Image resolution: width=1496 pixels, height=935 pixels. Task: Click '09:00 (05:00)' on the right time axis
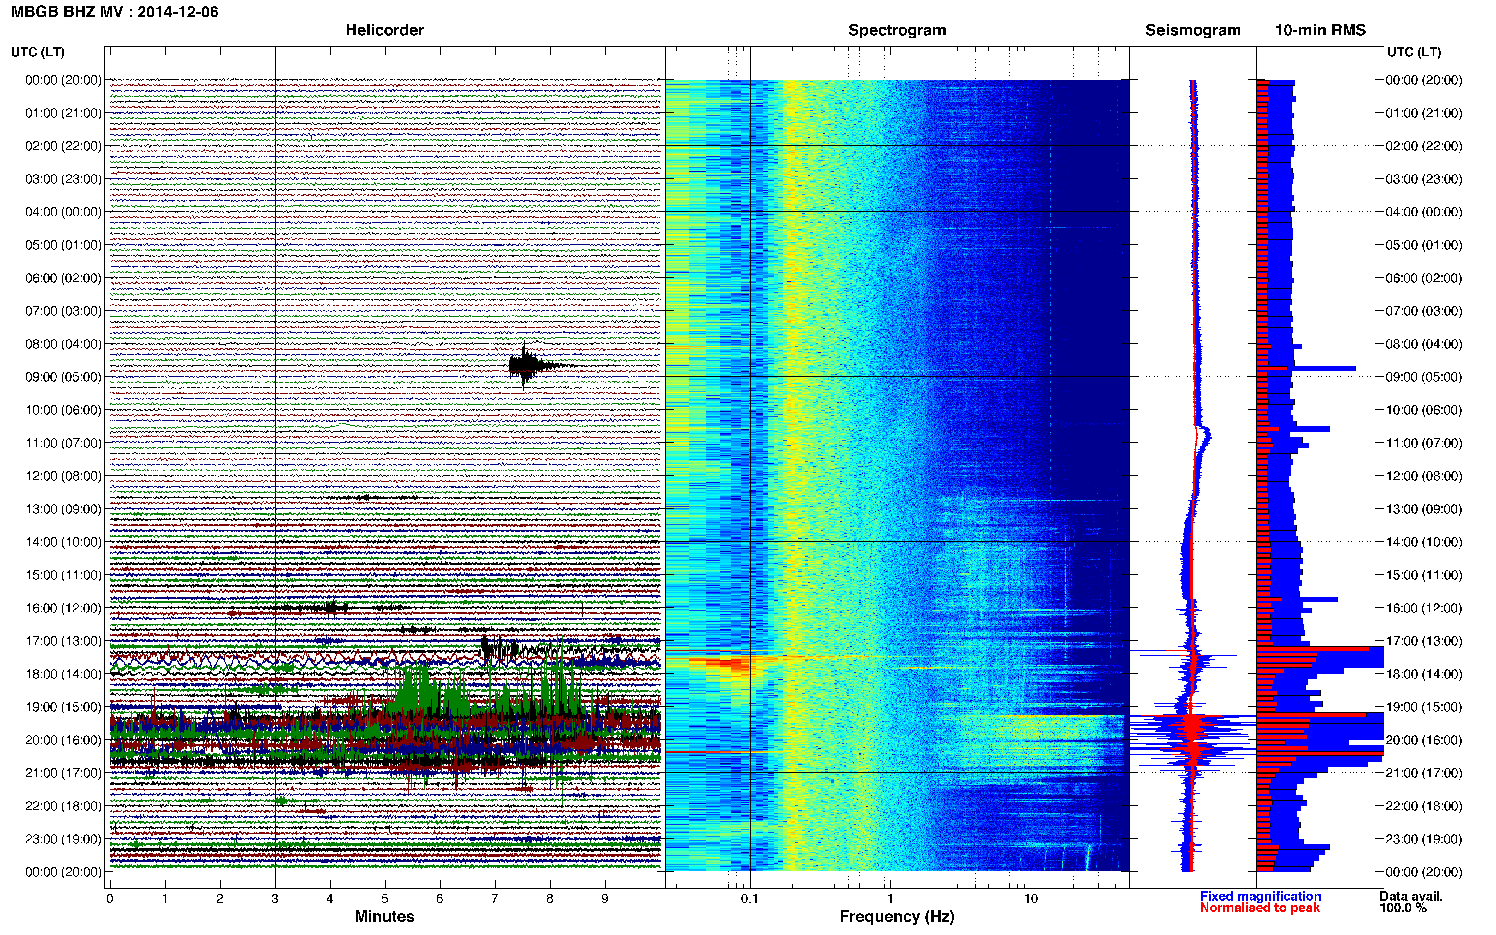coord(1424,377)
